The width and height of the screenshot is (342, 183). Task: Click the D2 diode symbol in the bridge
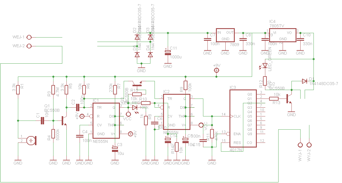click(x=137, y=37)
